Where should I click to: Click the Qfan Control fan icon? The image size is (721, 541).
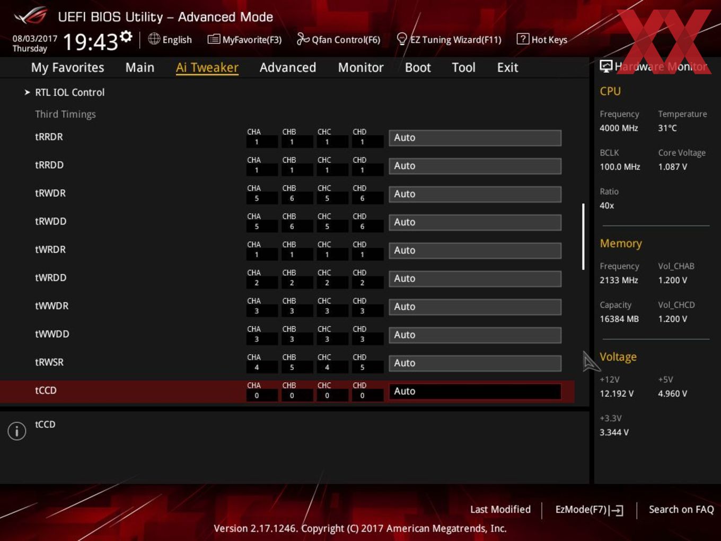(303, 39)
